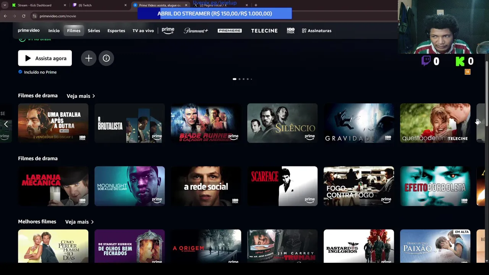489x275 pixels.
Task: View site information icon in address bar
Action: (34, 16)
